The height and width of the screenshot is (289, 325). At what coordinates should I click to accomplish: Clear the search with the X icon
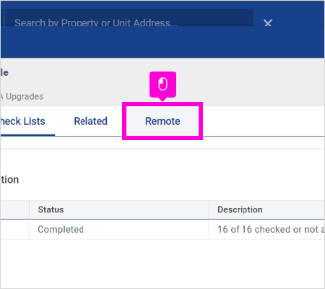(x=268, y=23)
